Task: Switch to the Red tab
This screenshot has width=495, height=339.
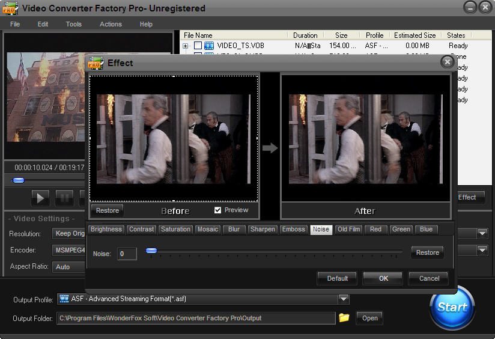Action: pyautogui.click(x=375, y=230)
